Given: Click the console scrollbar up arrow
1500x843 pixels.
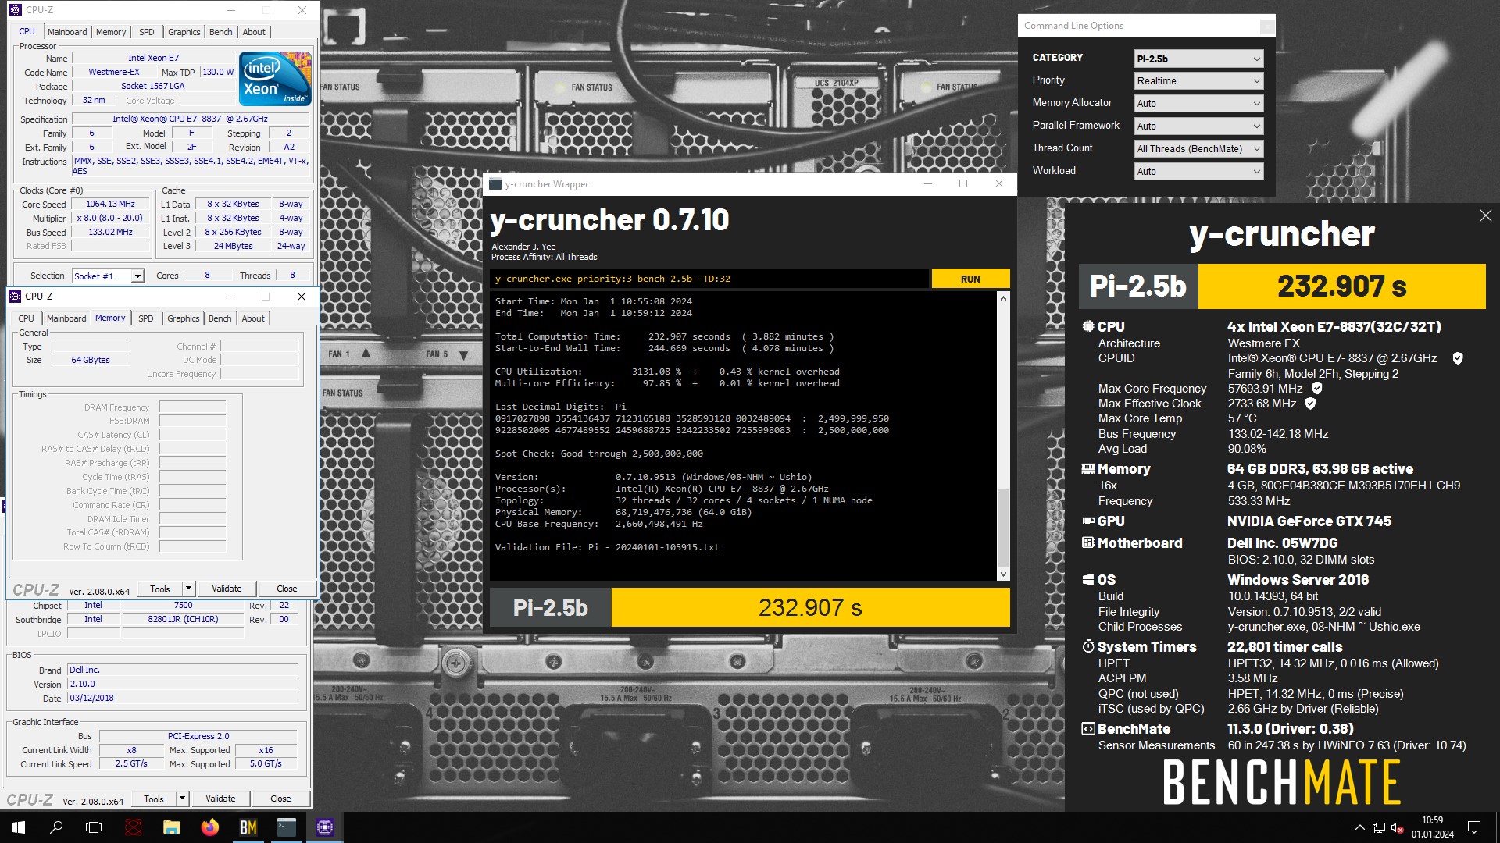Looking at the screenshot, I should [x=1003, y=299].
